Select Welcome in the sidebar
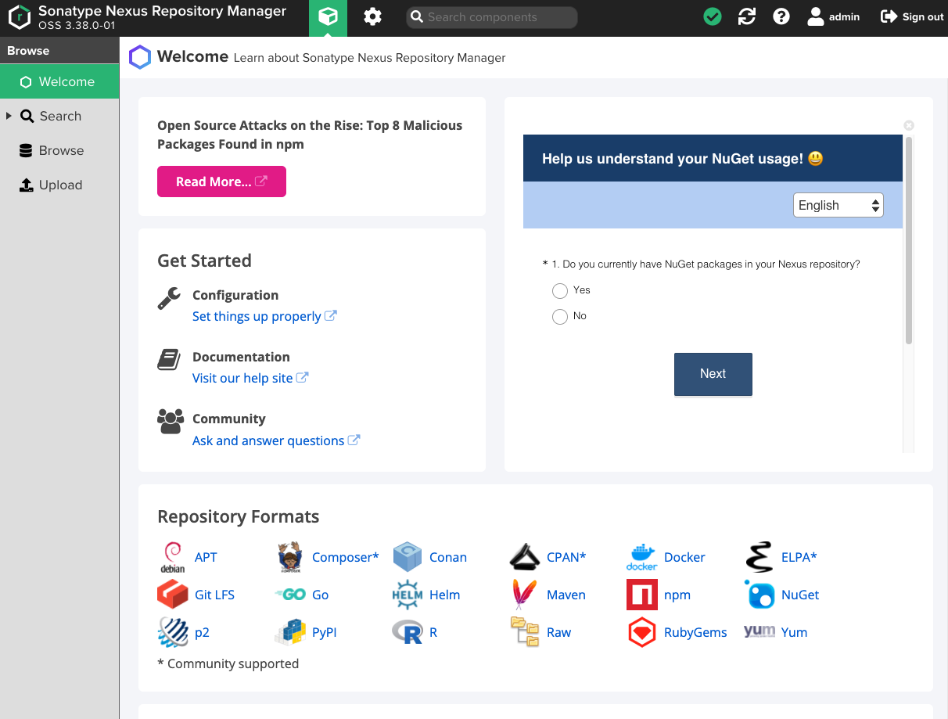 (x=59, y=81)
